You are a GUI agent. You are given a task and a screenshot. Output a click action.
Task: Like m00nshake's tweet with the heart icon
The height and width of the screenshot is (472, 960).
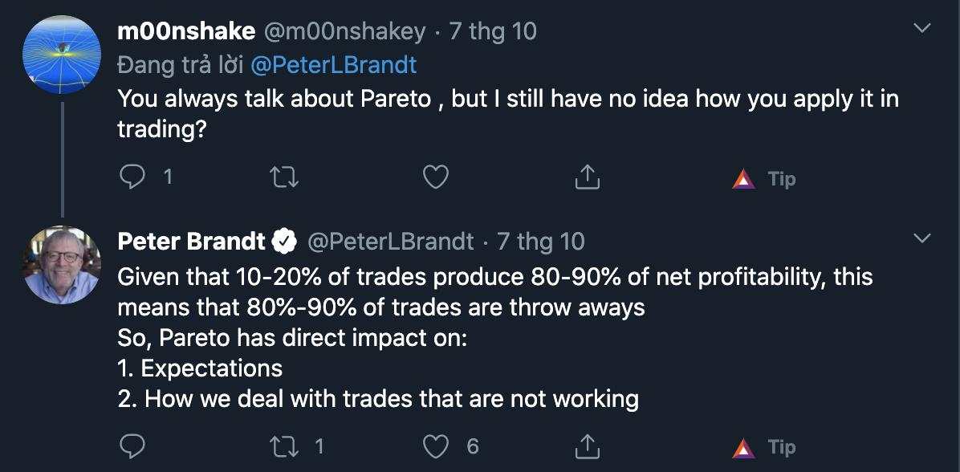tap(436, 177)
